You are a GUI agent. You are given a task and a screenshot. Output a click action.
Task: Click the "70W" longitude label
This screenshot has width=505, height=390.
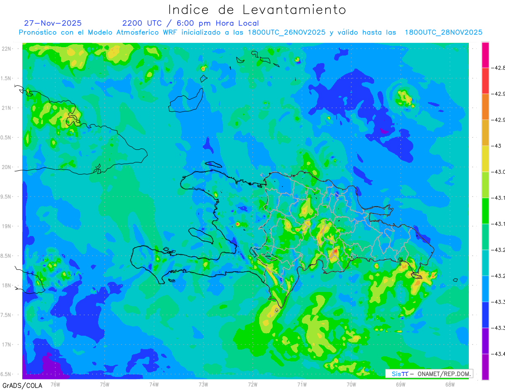[x=351, y=384]
